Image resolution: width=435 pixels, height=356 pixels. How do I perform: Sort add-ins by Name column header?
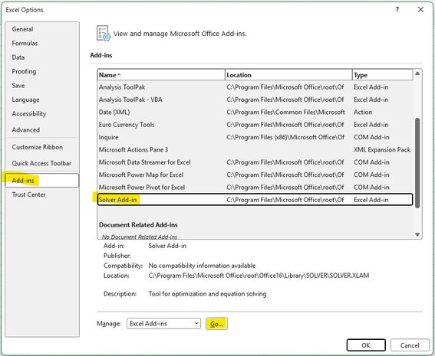click(x=161, y=75)
